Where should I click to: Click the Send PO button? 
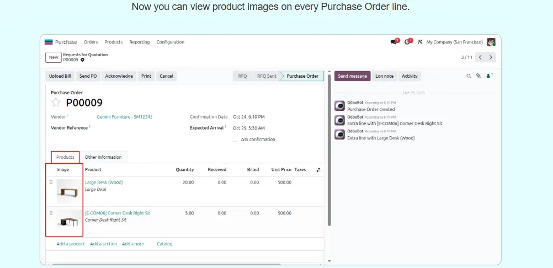88,76
